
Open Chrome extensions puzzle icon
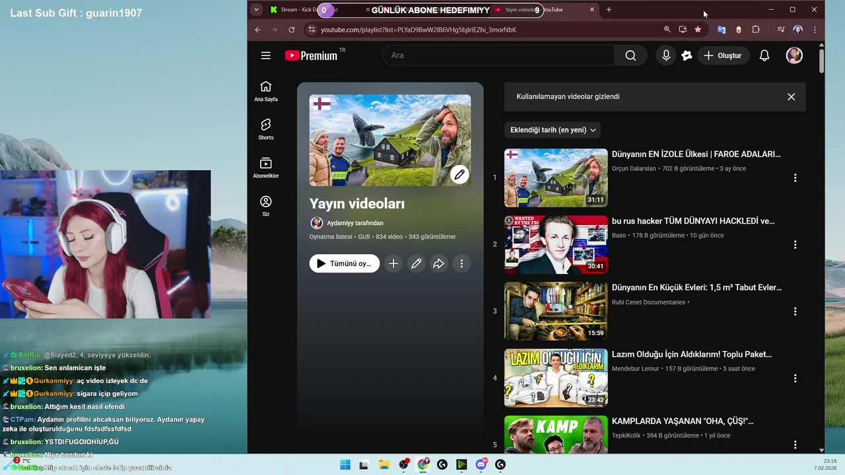tap(756, 30)
